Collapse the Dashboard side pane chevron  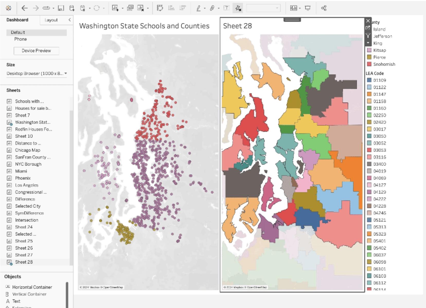(69, 20)
